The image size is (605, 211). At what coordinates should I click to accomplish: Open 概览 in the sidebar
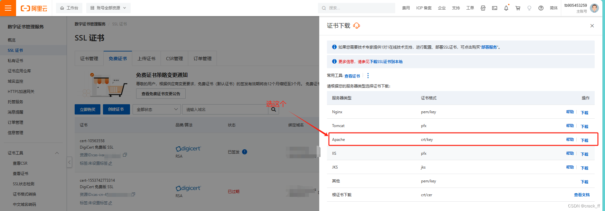tap(12, 40)
